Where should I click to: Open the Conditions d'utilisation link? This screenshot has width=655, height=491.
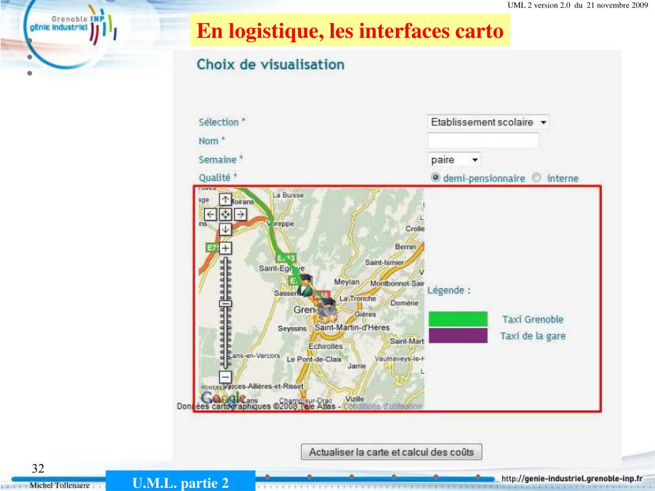coord(383,406)
